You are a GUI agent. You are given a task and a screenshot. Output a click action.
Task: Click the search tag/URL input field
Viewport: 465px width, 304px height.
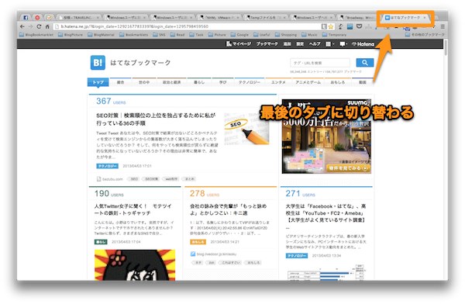coord(320,63)
